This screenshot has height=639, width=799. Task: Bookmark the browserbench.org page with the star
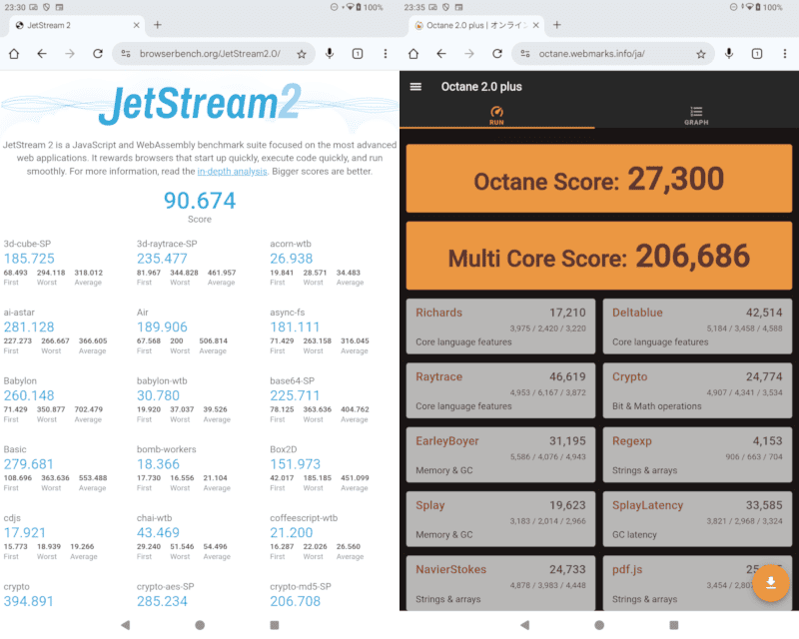click(302, 54)
